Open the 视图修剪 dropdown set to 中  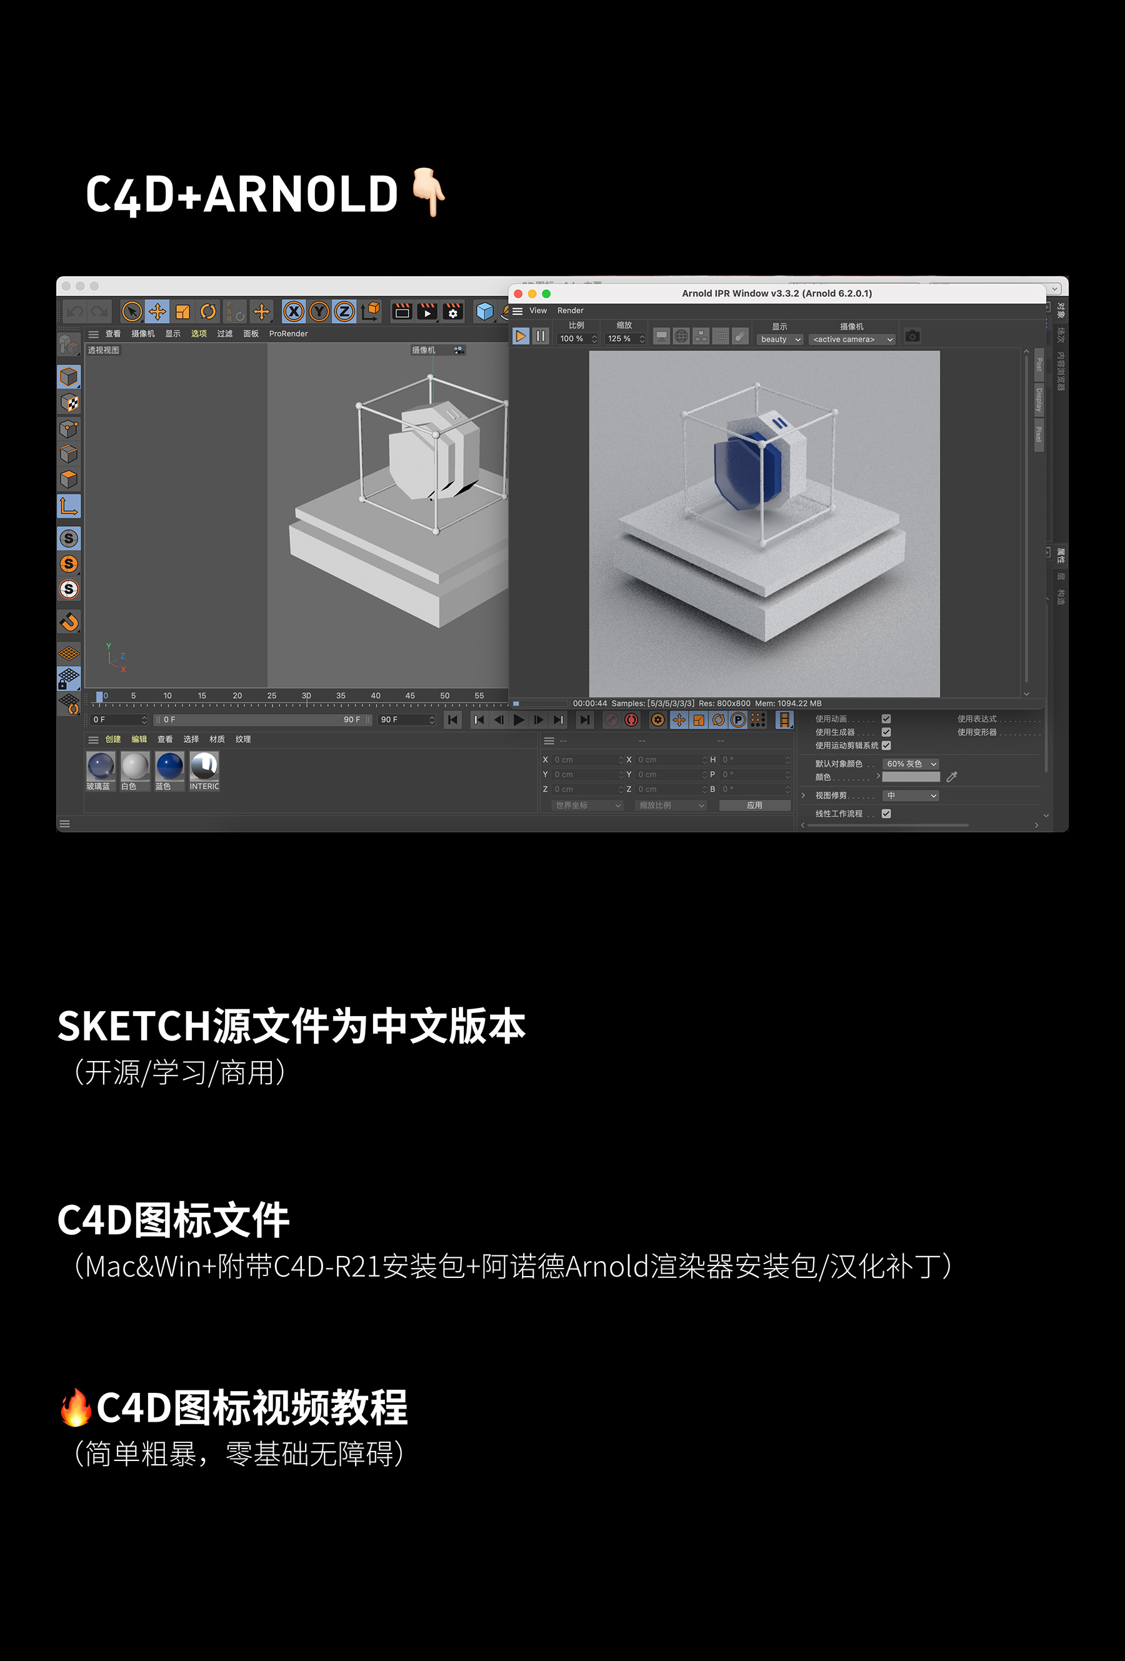point(911,796)
